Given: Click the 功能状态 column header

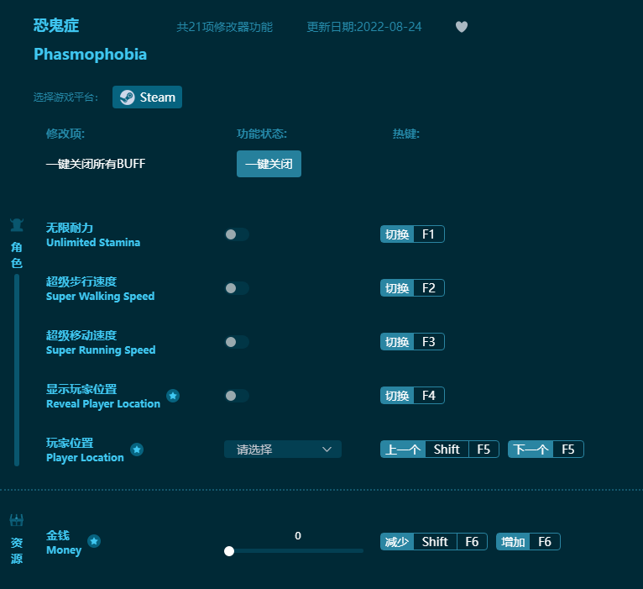Looking at the screenshot, I should 262,134.
